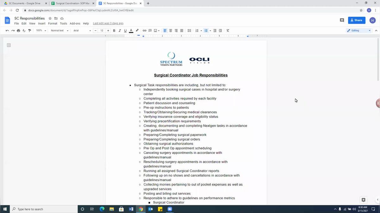
Task: Click the Insert comment icon
Action: [150, 30]
